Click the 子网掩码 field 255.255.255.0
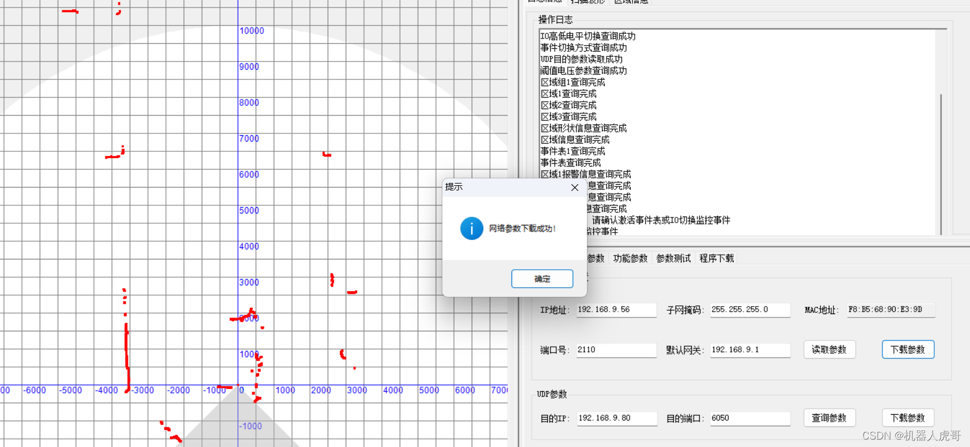The width and height of the screenshot is (970, 447). [x=750, y=310]
